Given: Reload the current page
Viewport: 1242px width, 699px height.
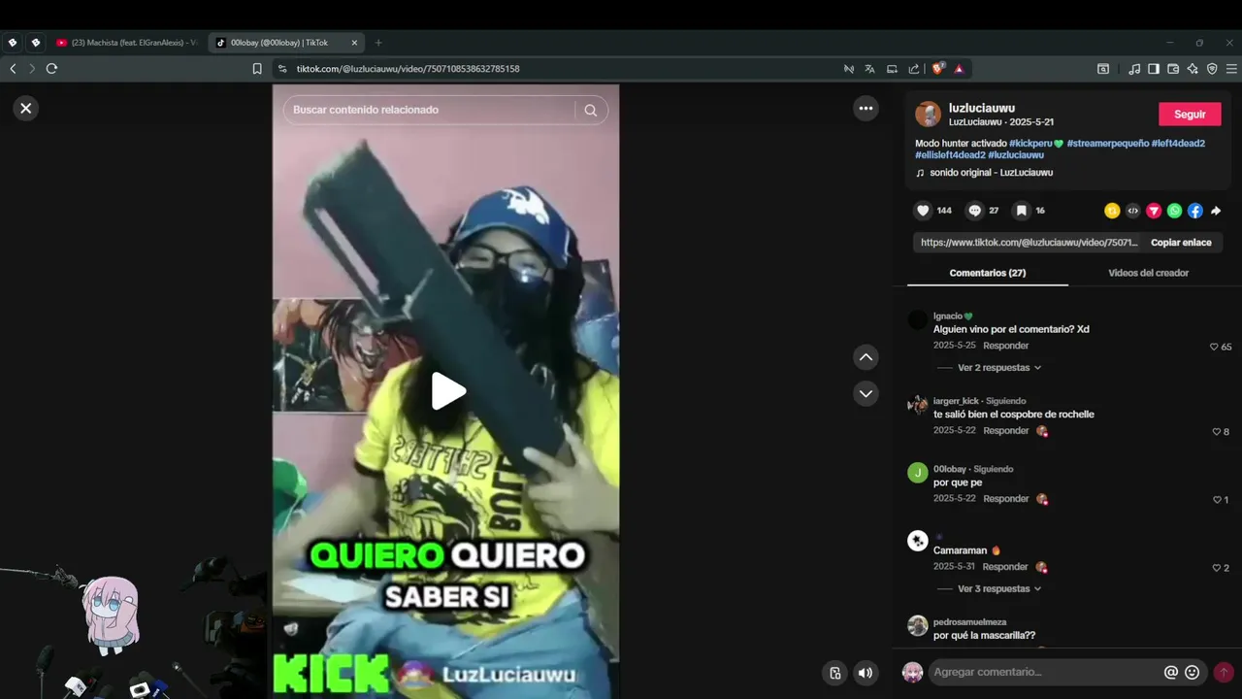Looking at the screenshot, I should (x=51, y=69).
